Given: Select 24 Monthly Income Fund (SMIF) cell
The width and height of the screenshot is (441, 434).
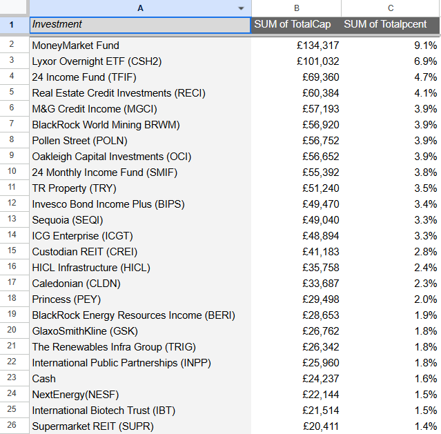Looking at the screenshot, I should pyautogui.click(x=140, y=172).
